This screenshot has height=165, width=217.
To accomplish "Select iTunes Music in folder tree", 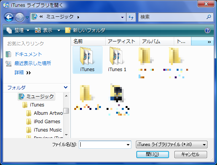I will tap(48, 130).
